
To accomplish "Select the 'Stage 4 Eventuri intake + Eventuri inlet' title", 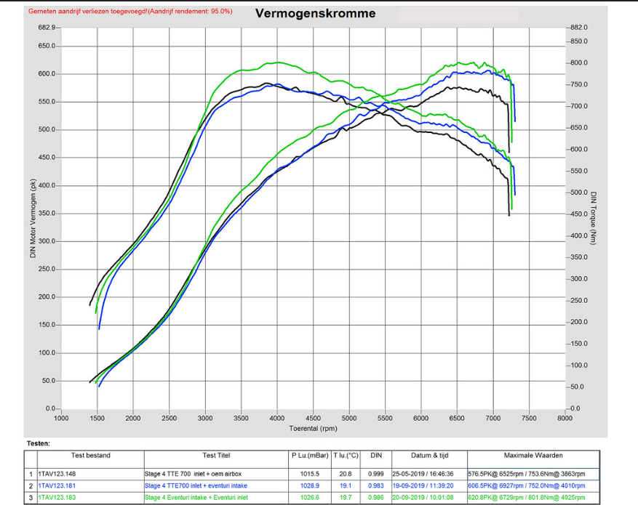I will (196, 496).
